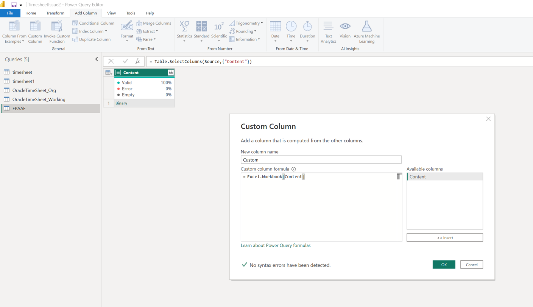Screen dimensions: 533x307
Task: Click Invoke Custom Function icon
Action: (57, 26)
